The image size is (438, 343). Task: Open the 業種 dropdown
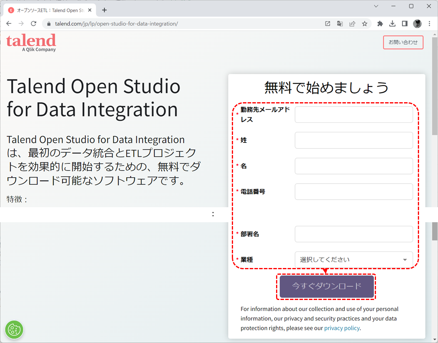353,260
